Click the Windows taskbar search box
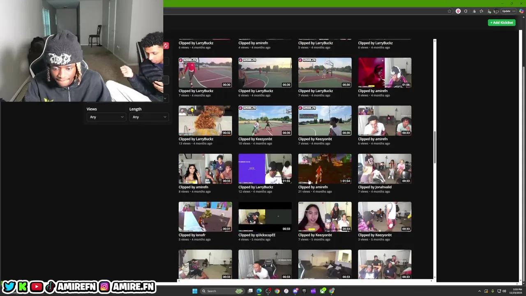 pos(222,291)
